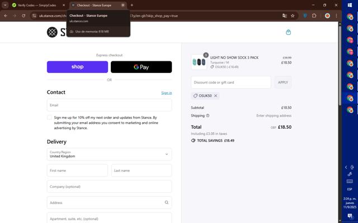358x223 pixels.
Task: Focus the Email input field
Action: [x=110, y=105]
